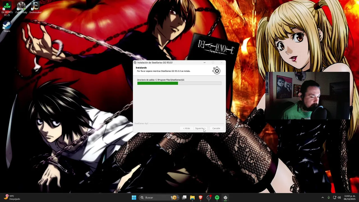The image size is (359, 202).
Task: Click the Buscar taskbar search box
Action: click(x=159, y=198)
